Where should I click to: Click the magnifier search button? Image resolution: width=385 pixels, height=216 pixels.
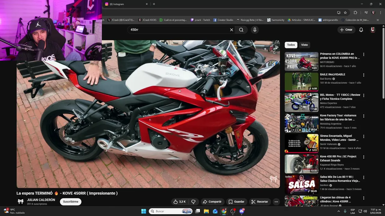coord(241,30)
